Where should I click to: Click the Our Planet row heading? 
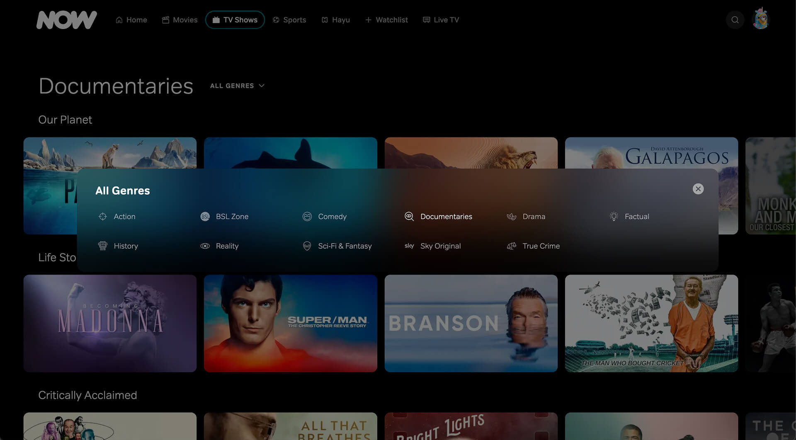pos(65,120)
